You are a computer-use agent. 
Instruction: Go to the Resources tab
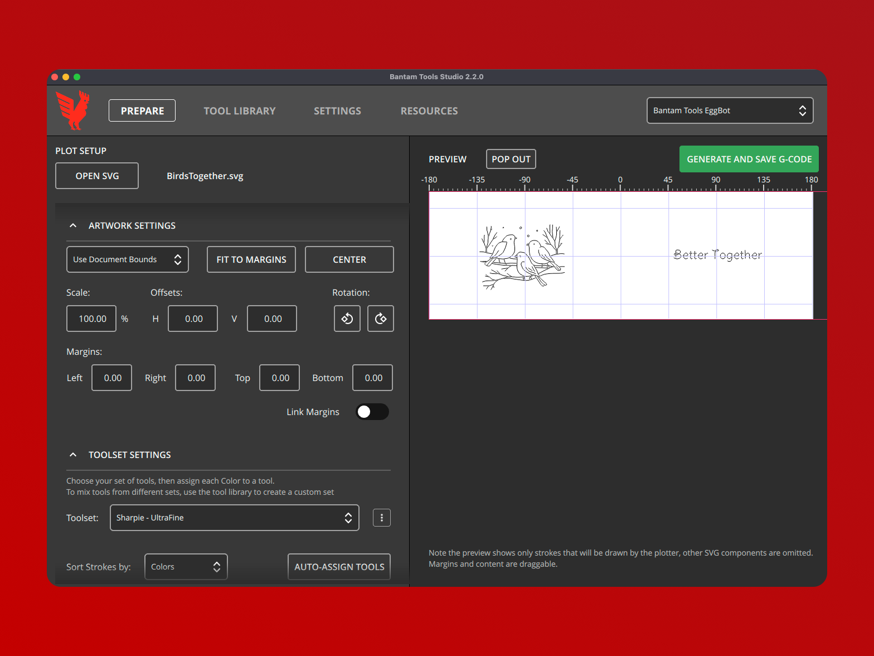pyautogui.click(x=429, y=111)
